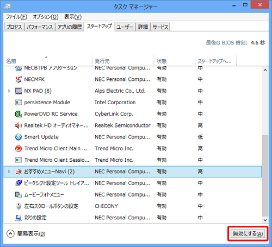Screen dimensions: 272x247
Task: Click the NX PAD monitor icon
Action: tap(18, 91)
